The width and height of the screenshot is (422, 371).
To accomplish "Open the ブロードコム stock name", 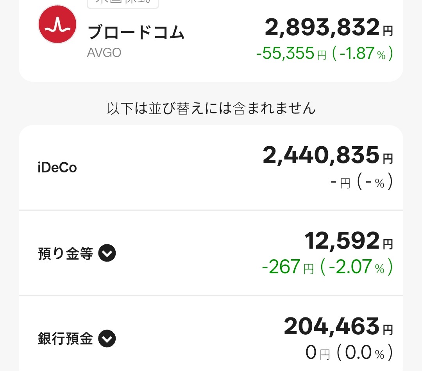I will pos(136,33).
